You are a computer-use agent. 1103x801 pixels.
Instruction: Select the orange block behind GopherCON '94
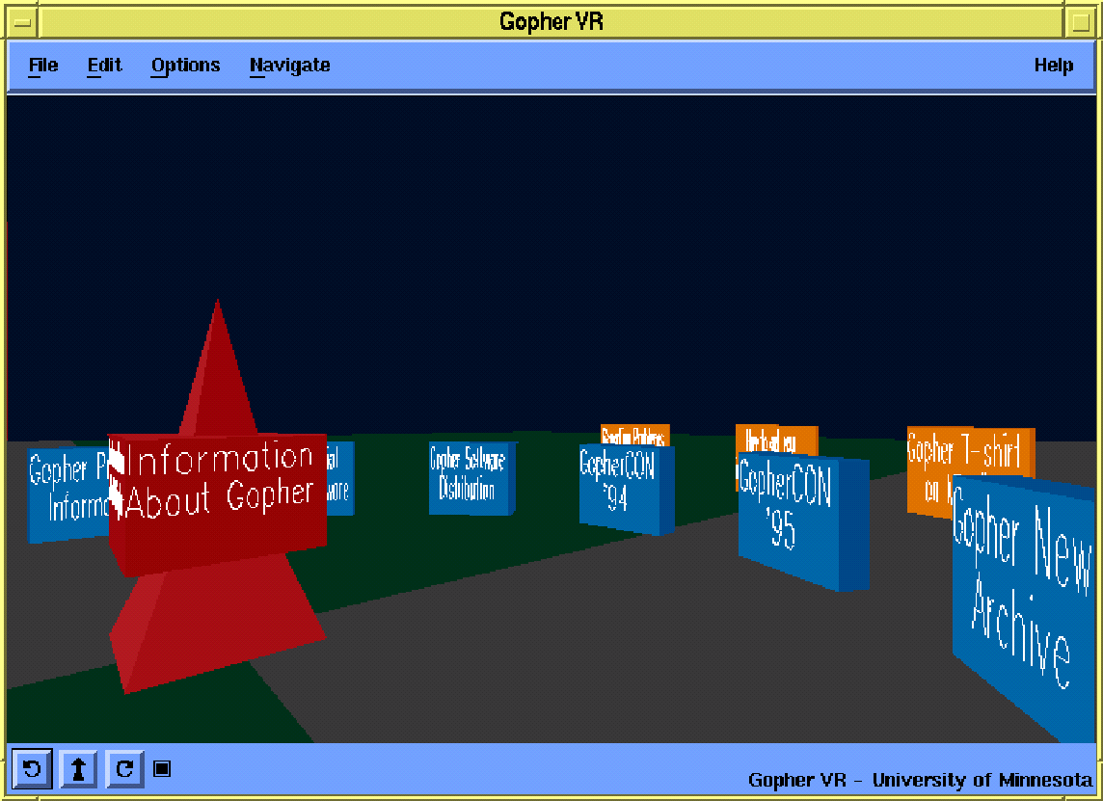pyautogui.click(x=635, y=435)
